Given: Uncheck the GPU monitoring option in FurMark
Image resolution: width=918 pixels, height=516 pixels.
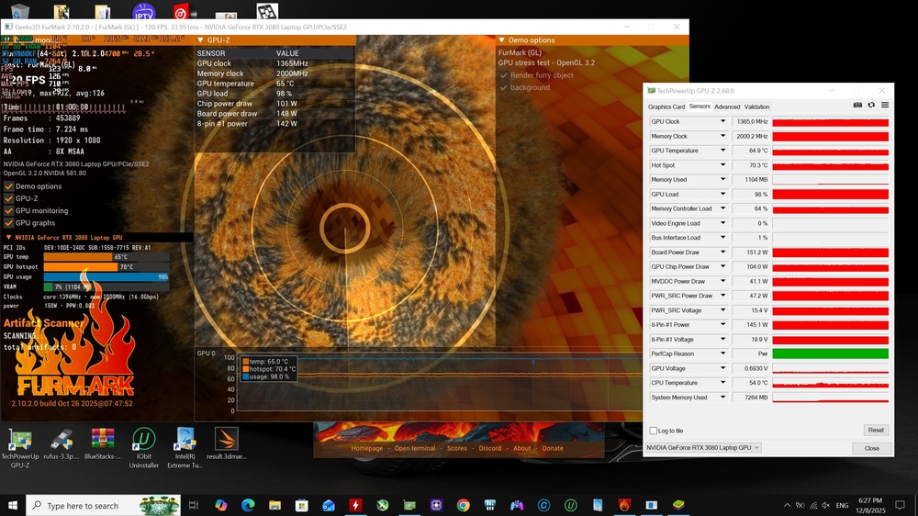Looking at the screenshot, I should click(8, 210).
